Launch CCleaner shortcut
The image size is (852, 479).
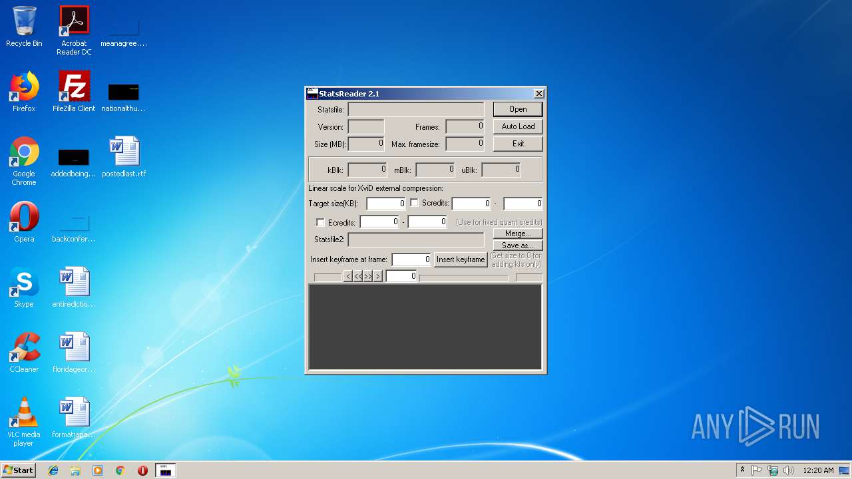24,353
